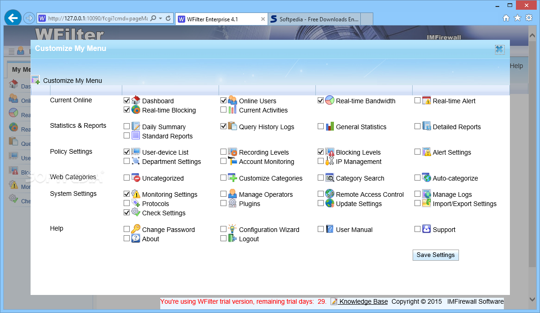
Task: Uncheck the Dashboard checkbox
Action: point(127,100)
